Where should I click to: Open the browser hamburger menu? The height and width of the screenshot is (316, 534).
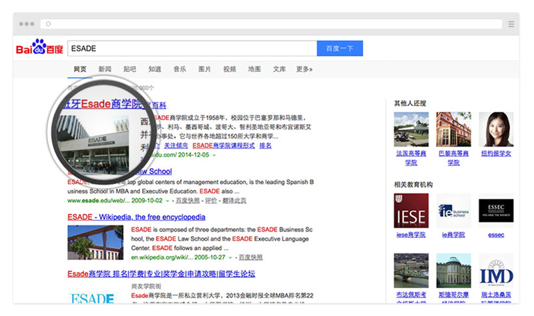pyautogui.click(x=511, y=24)
